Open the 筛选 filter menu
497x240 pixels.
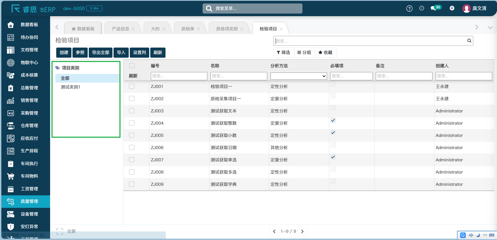coord(284,53)
